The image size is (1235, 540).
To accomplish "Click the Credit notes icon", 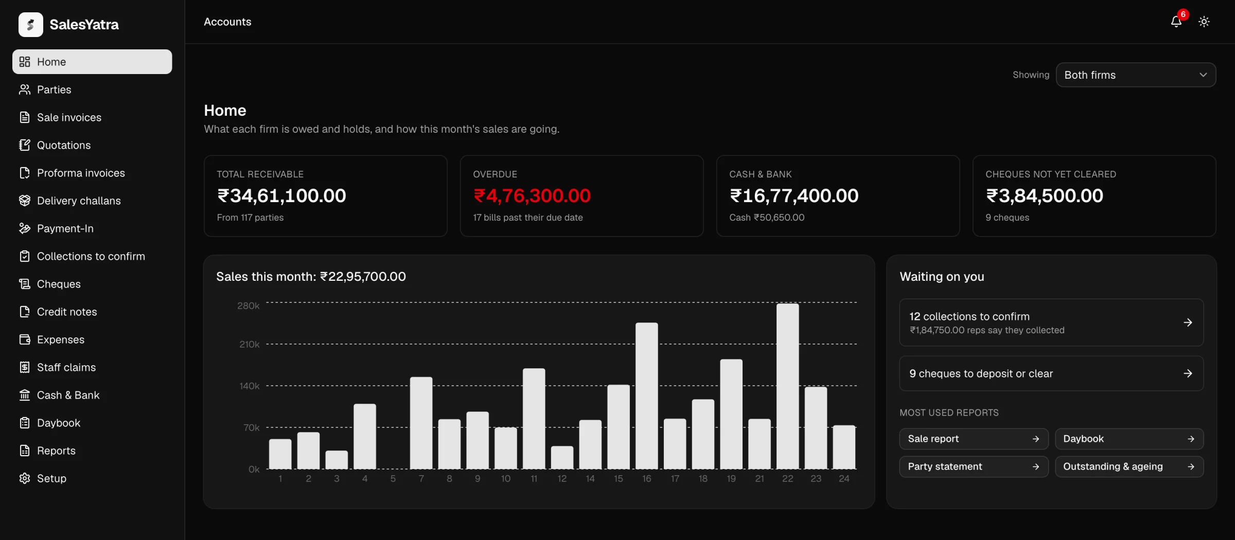I will pyautogui.click(x=25, y=312).
